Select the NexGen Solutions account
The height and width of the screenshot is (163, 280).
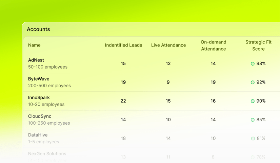[47, 153]
